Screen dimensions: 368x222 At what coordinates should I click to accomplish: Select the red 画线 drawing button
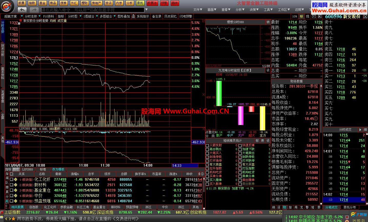(175, 3)
